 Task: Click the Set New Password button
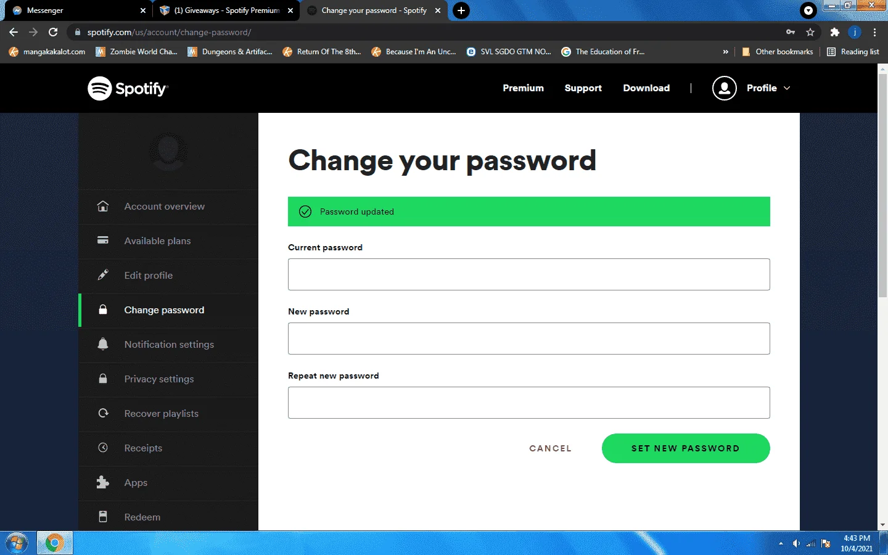pos(686,448)
